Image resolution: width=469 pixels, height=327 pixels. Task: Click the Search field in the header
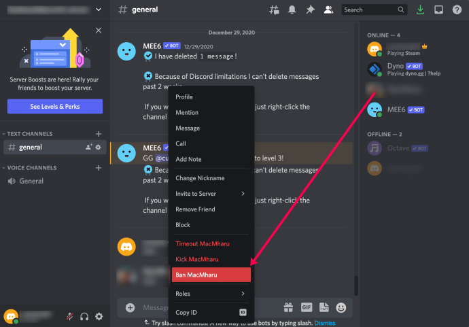[x=374, y=10]
